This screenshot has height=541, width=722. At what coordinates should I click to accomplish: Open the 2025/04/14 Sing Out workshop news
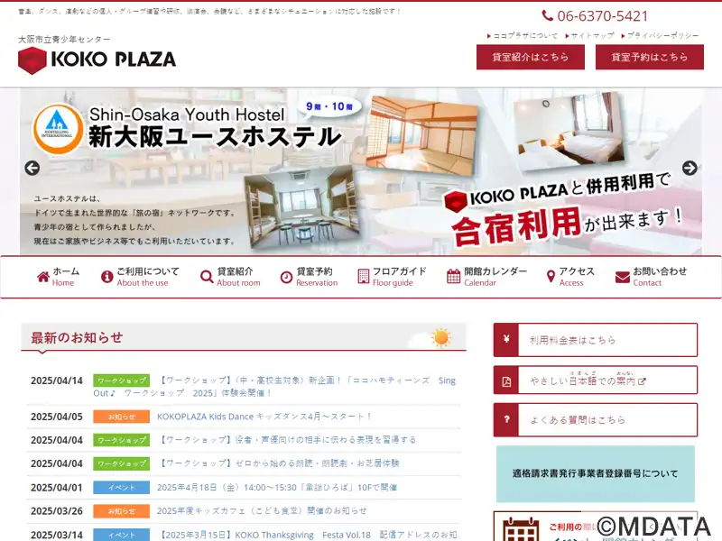274,387
